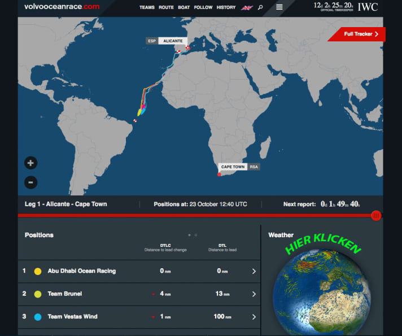Open the HISTORY menu
402x336 pixels.
226,7
